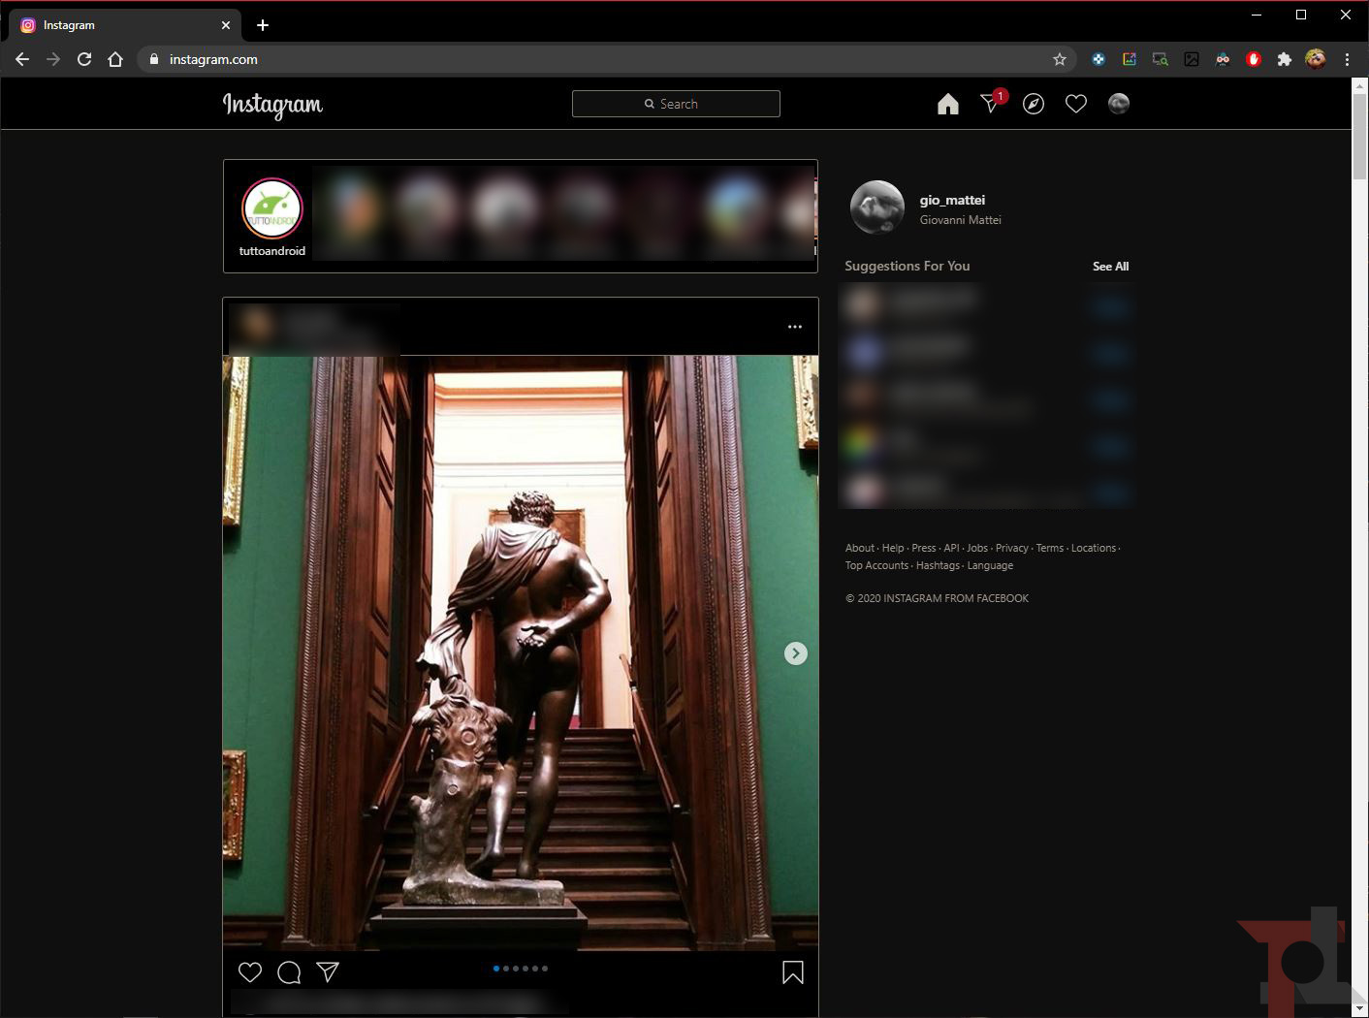
Task: Go to Instagram home feed icon
Action: pyautogui.click(x=947, y=104)
